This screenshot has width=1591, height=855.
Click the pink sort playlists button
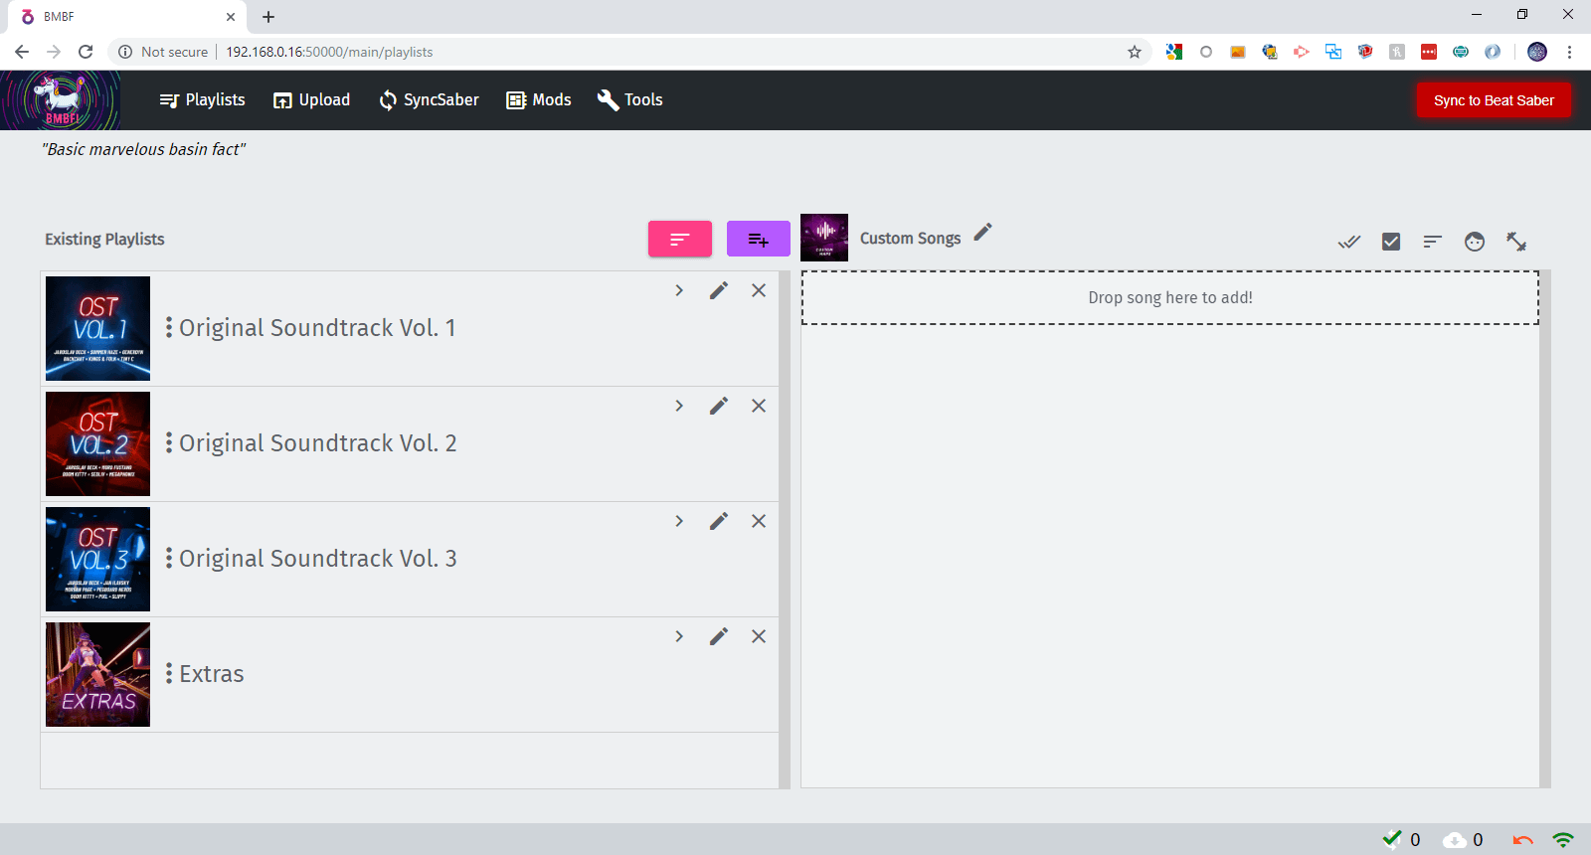click(x=680, y=239)
